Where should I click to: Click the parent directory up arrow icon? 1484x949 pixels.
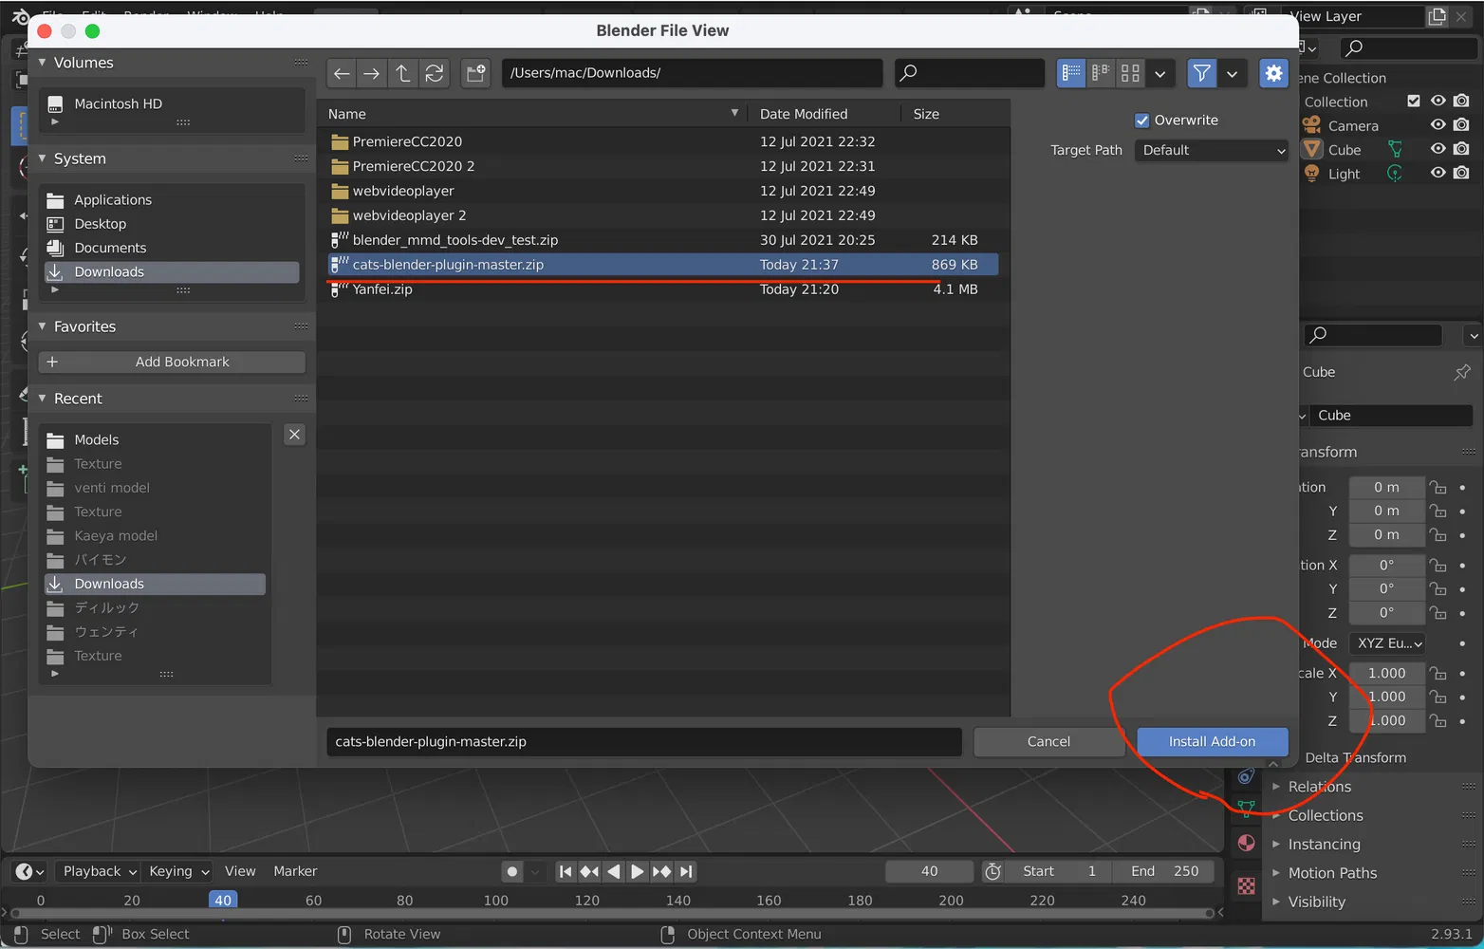(403, 73)
